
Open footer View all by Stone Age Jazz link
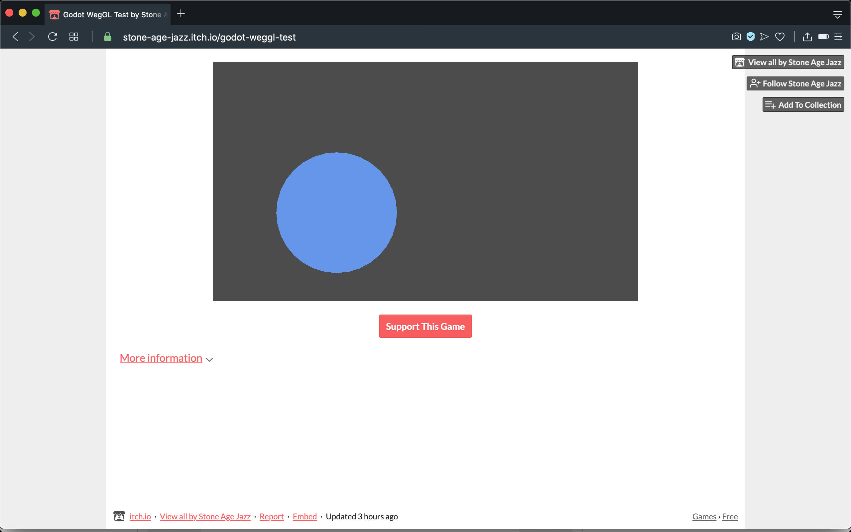point(205,516)
